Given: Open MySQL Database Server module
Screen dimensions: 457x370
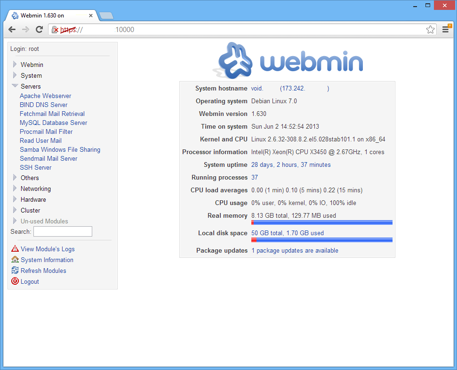Looking at the screenshot, I should [x=53, y=123].
